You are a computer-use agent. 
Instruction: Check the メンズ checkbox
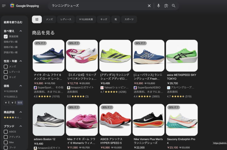coord(6,66)
